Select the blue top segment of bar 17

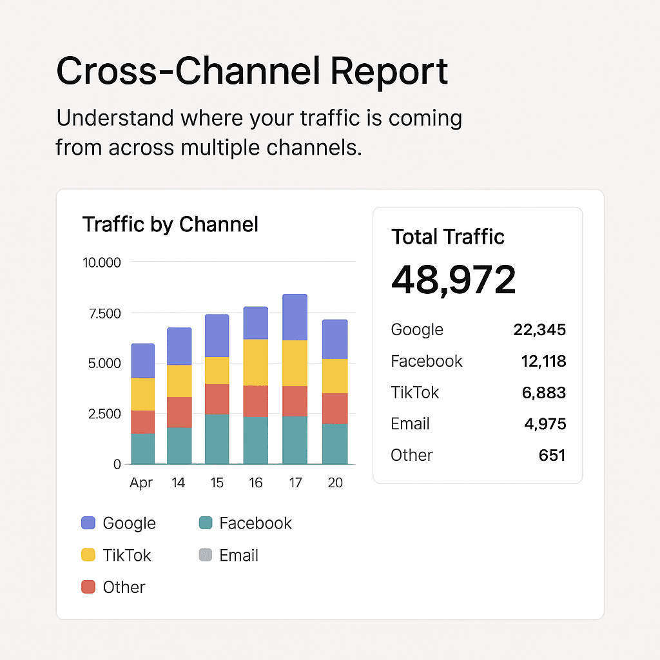295,317
